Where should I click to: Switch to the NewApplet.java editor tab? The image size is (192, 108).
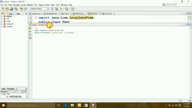coord(52,14)
